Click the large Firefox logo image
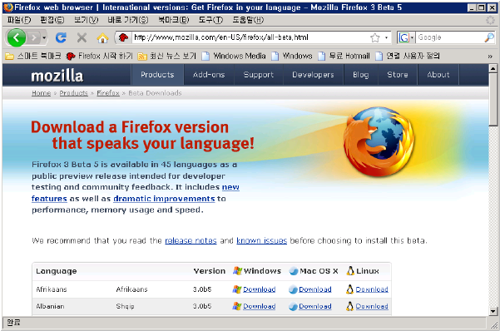500x331 pixels. (379, 141)
